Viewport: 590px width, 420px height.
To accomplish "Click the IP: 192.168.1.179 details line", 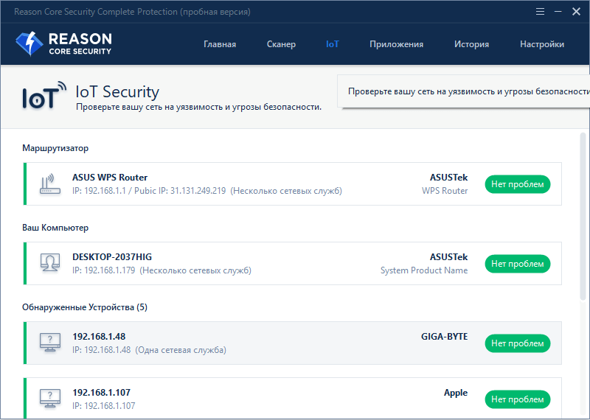I will click(162, 270).
